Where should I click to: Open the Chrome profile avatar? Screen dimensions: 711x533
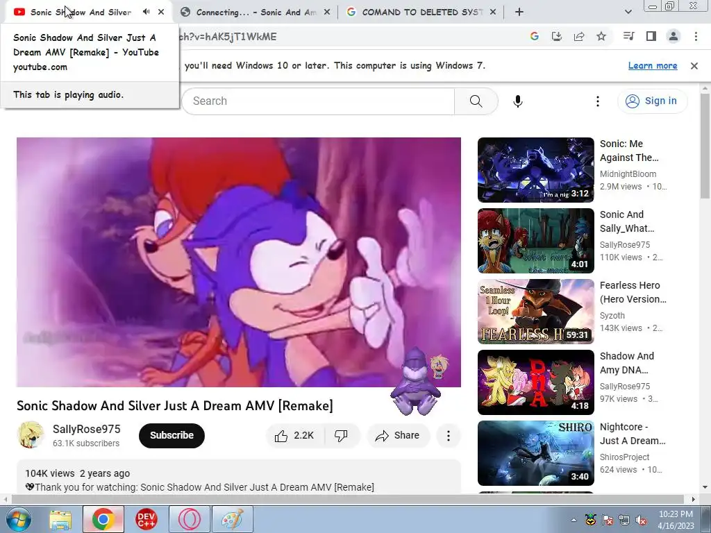(x=674, y=36)
